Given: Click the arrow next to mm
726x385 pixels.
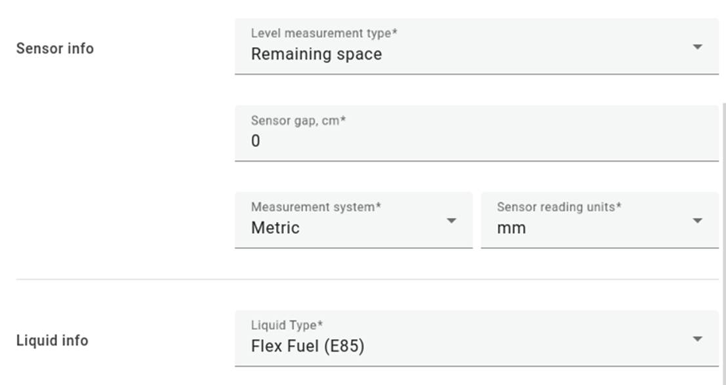Looking at the screenshot, I should coord(697,221).
